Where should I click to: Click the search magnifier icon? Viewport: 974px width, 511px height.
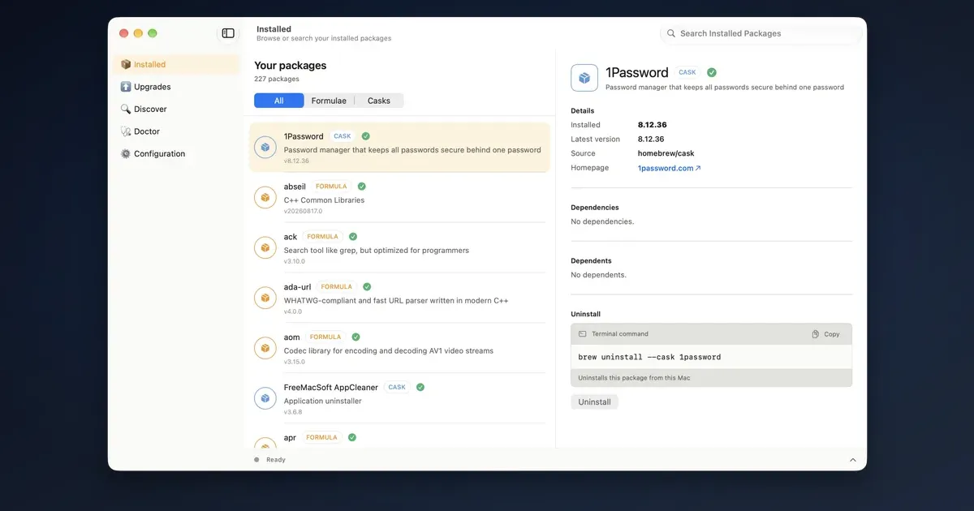point(671,33)
